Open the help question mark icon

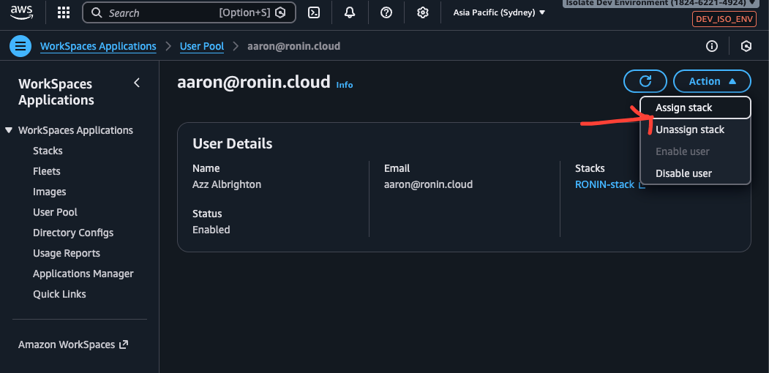pos(386,12)
